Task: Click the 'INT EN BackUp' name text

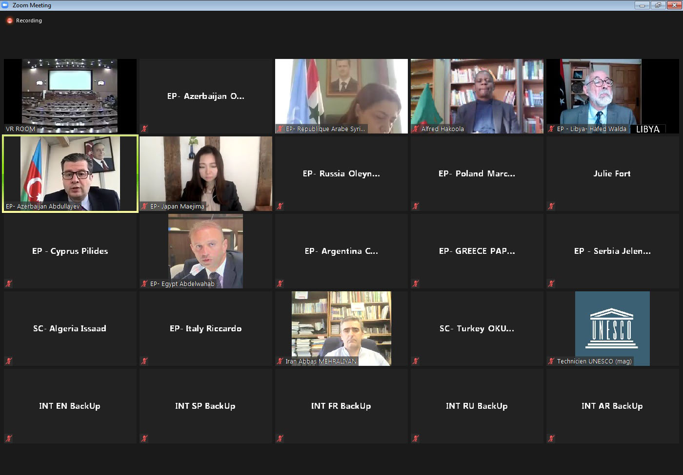Action: pyautogui.click(x=70, y=406)
